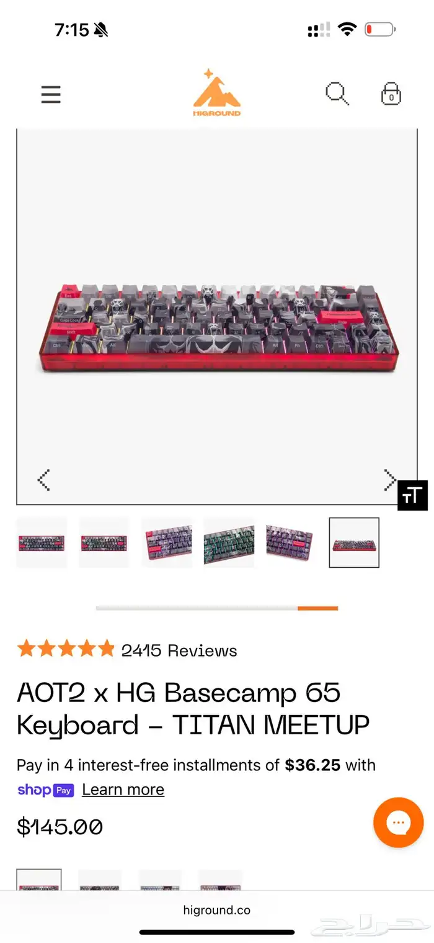Image resolution: width=434 pixels, height=943 pixels.
Task: Show previous product image arrow
Action: coord(43,480)
